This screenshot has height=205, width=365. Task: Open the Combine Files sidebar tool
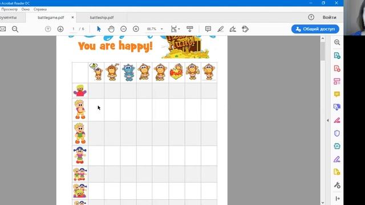pos(337,107)
